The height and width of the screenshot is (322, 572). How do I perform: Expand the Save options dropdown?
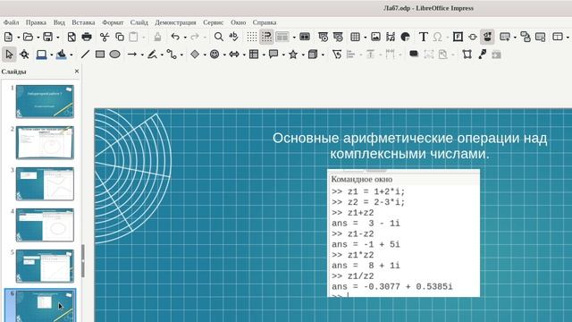click(57, 38)
